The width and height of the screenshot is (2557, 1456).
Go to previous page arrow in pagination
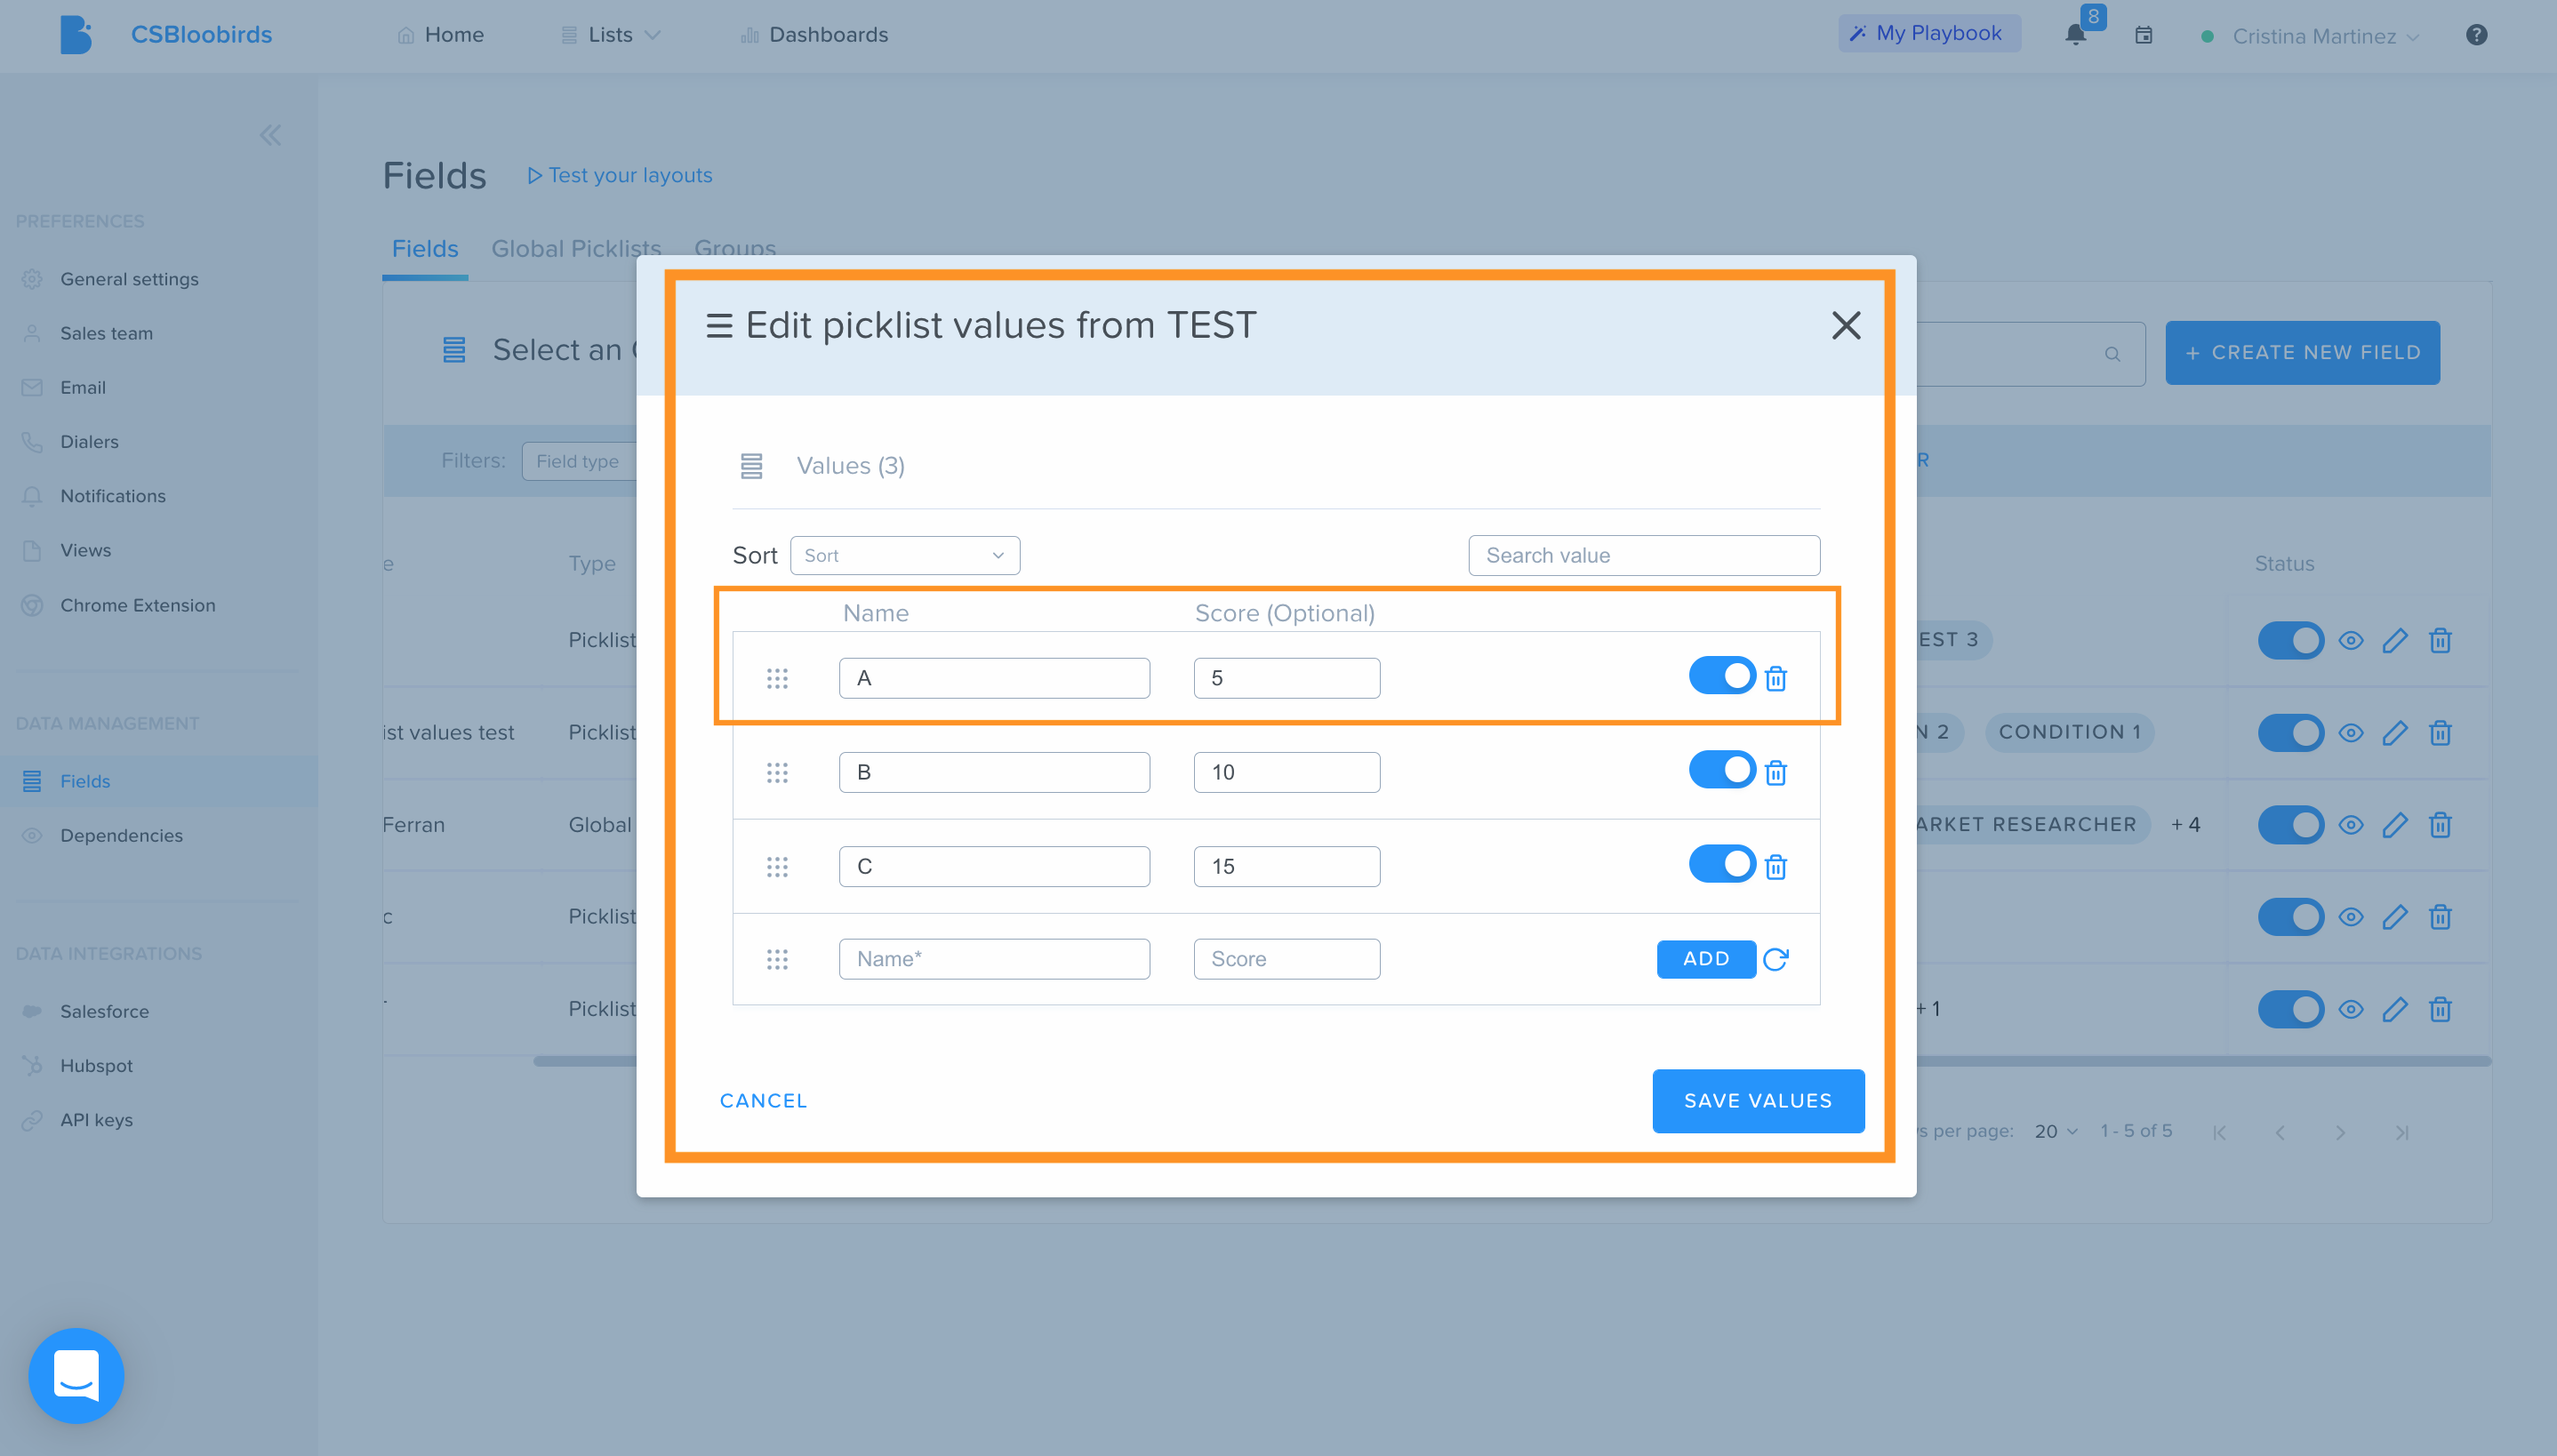pos(2280,1133)
